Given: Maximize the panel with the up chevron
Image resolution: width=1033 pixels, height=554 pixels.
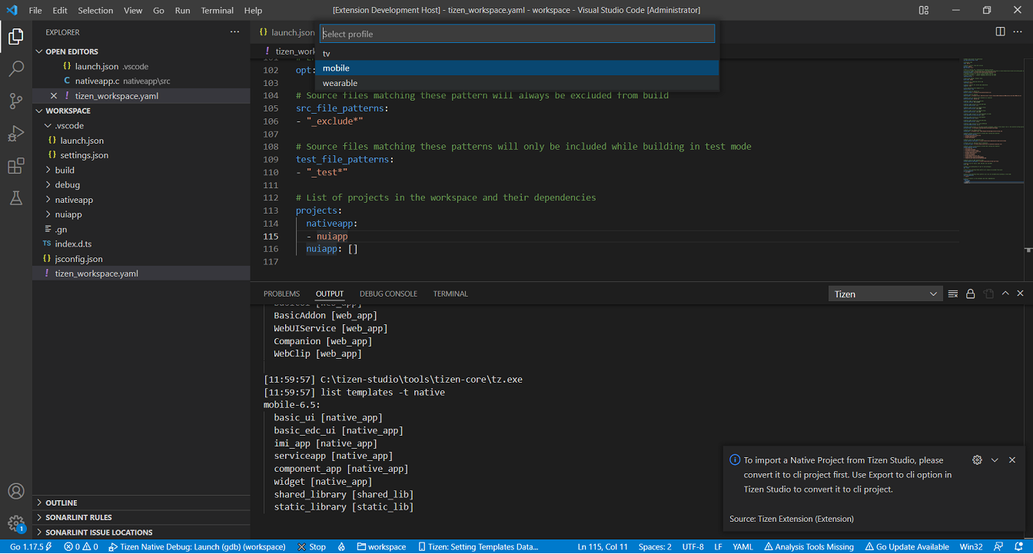Looking at the screenshot, I should (x=1005, y=294).
